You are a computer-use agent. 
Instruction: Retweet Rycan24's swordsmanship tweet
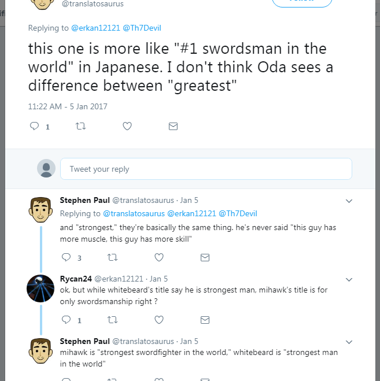click(x=112, y=320)
